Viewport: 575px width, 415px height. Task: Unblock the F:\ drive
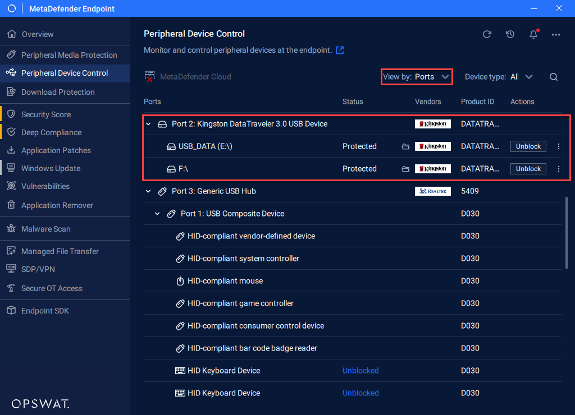pyautogui.click(x=528, y=169)
